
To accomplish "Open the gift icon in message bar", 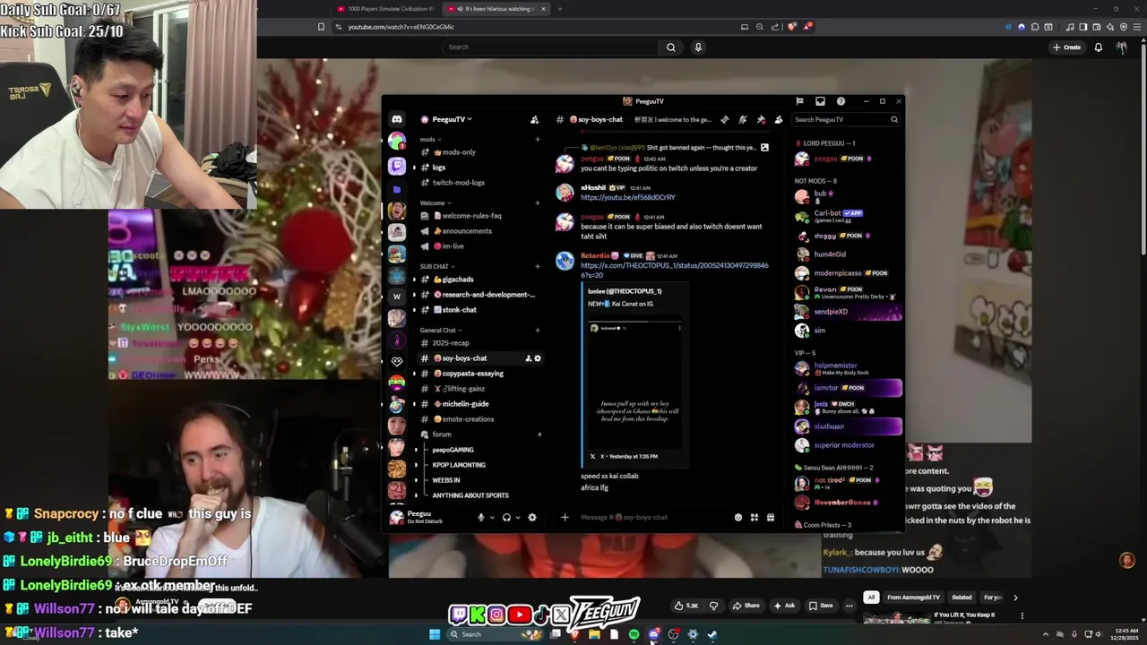I will pyautogui.click(x=771, y=517).
